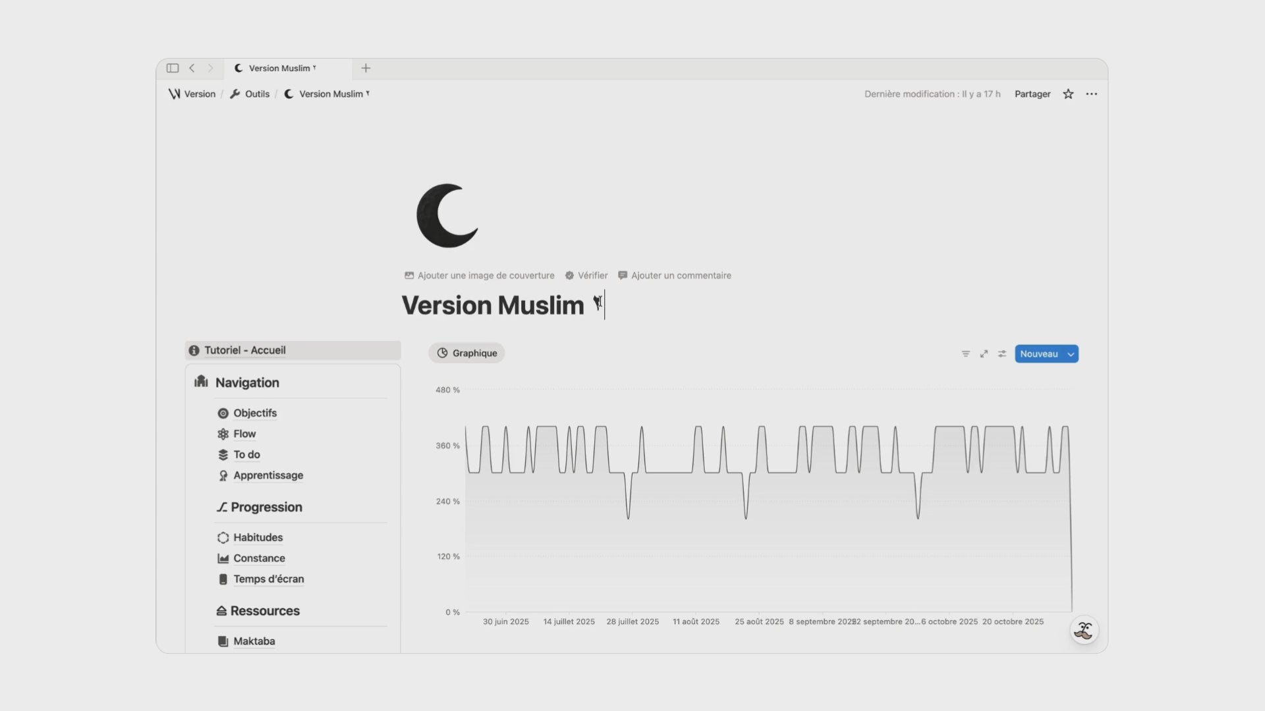Click the Nouveau button
This screenshot has height=711, width=1265.
click(1038, 354)
